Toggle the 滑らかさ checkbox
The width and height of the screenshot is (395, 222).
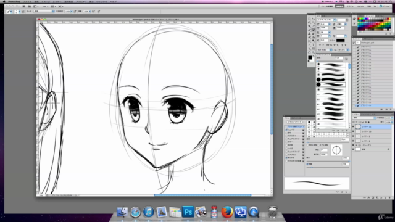pos(286,158)
